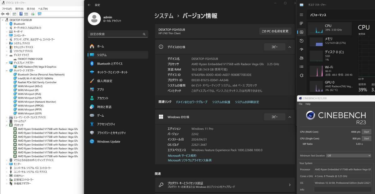Click 設定の検索 search field
This screenshot has width=375, height=194.
(x=118, y=34)
